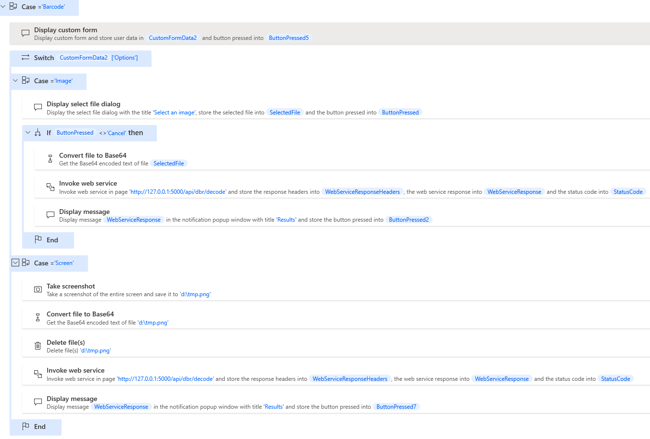This screenshot has height=439, width=650.
Task: Click the Switch action arrows icon
Action: 25,58
